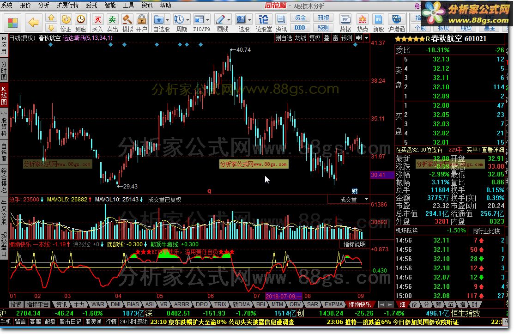Click the skip-to-end arrow icon above chart
This screenshot has width=514, height=334.
pyautogui.click(x=359, y=38)
